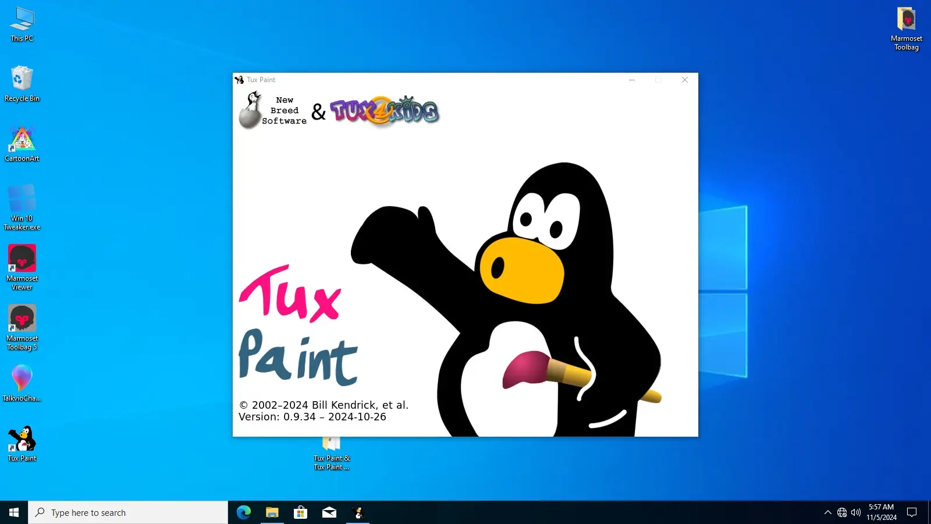Minimize the Tux Paint window
The height and width of the screenshot is (524, 931).
point(632,80)
